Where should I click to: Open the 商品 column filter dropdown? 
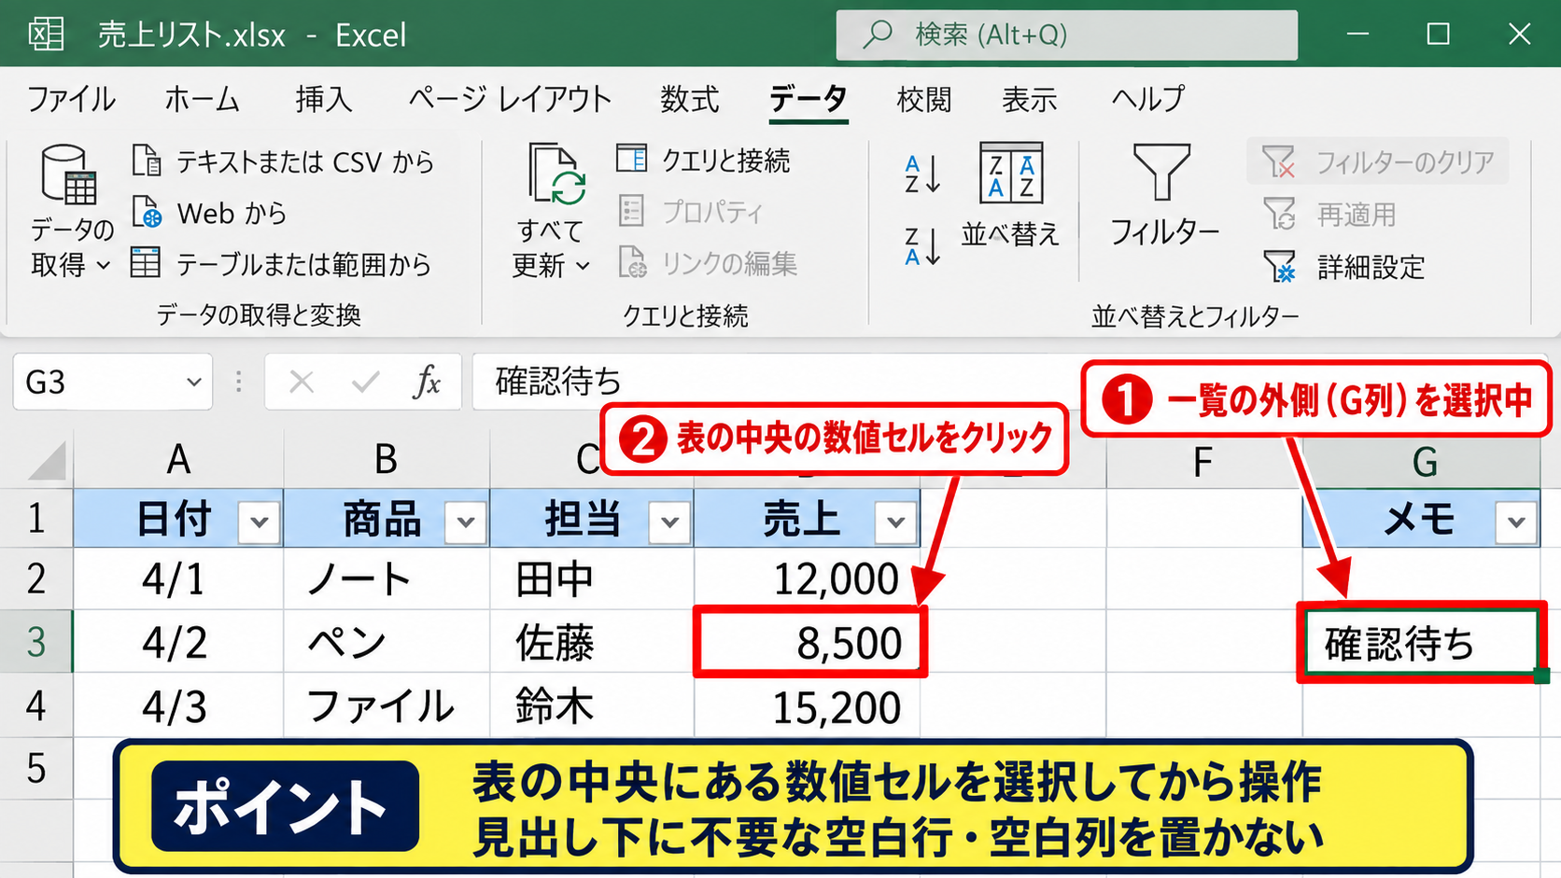click(x=466, y=522)
